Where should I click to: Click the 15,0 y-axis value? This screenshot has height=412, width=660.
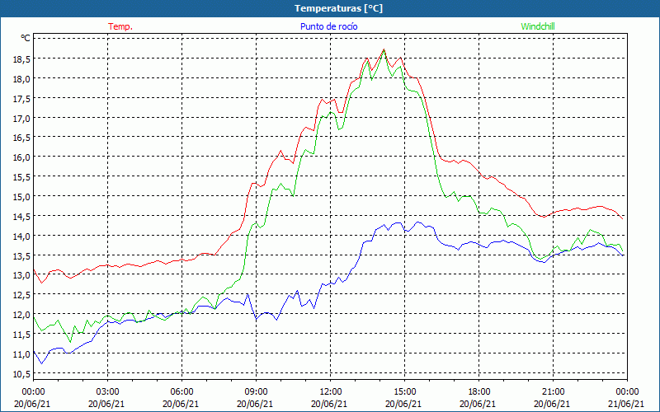[22, 197]
